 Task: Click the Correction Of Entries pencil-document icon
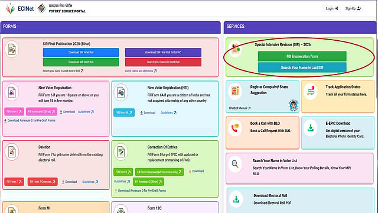click(x=120, y=152)
